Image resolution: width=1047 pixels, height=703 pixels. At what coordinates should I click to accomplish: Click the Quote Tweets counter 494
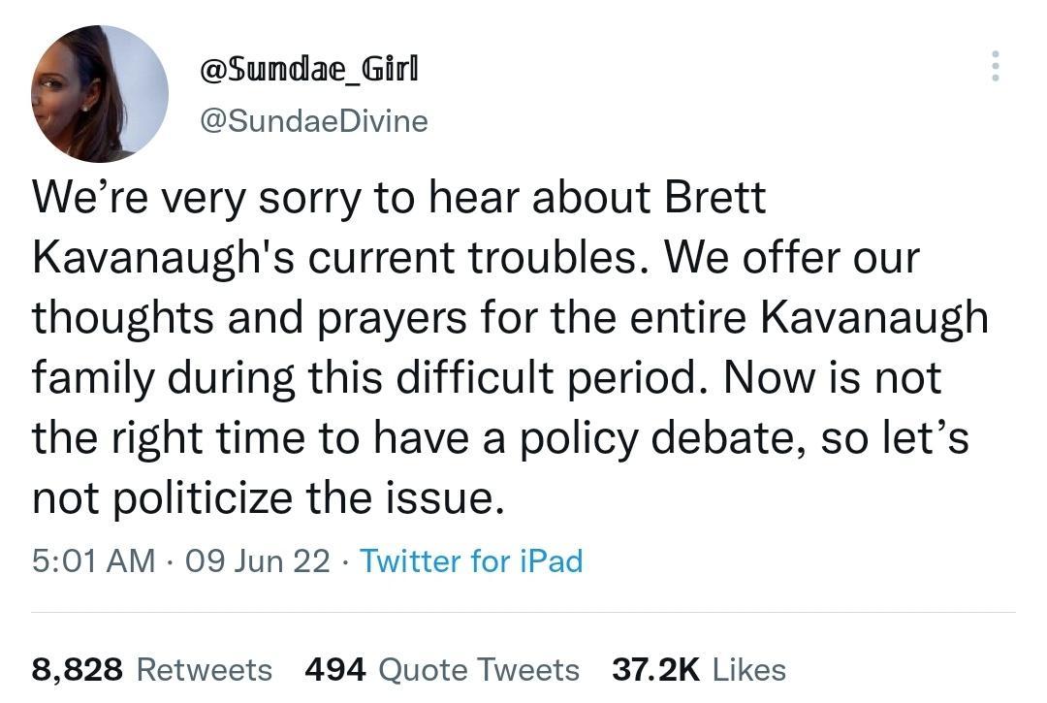334,669
